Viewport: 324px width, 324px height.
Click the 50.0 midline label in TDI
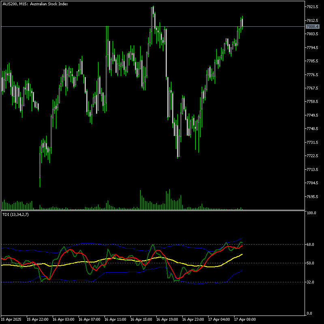pos(311,263)
